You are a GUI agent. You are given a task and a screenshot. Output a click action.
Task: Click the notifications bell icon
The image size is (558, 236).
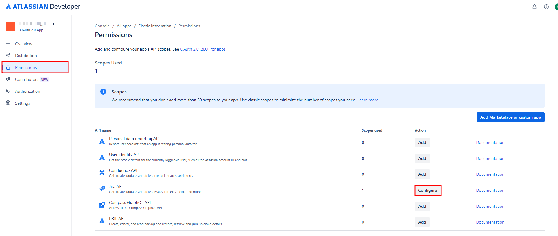pos(534,7)
